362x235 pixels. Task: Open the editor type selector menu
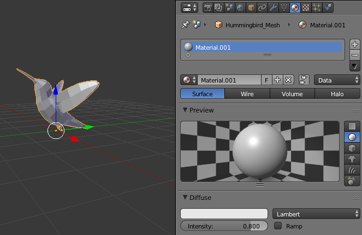[x=189, y=8]
